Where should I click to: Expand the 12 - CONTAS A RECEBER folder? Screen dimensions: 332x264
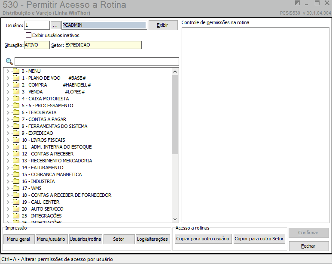click(x=8, y=154)
